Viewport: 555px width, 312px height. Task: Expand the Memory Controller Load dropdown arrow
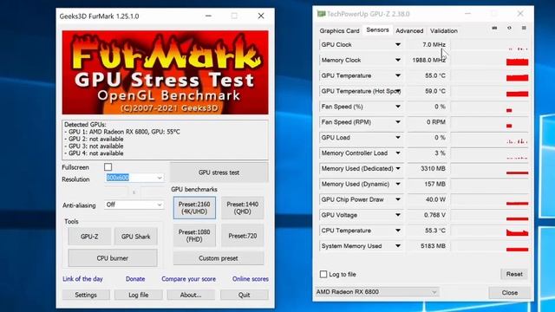pos(398,153)
